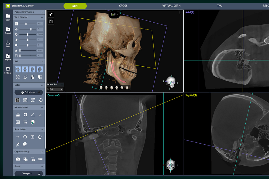This screenshot has height=179, width=269.
Task: Choose the arrow annotation tool
Action: (18, 137)
